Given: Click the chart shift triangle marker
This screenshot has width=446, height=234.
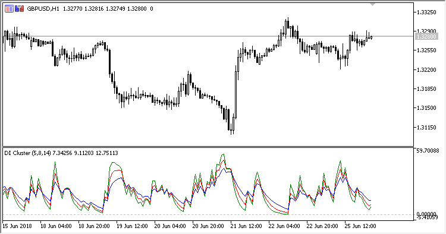Looking at the screenshot, I should tap(372, 5).
